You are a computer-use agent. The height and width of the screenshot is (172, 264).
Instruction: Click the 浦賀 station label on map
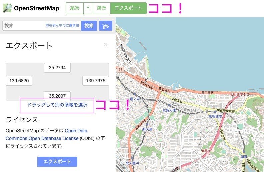tap(244, 157)
